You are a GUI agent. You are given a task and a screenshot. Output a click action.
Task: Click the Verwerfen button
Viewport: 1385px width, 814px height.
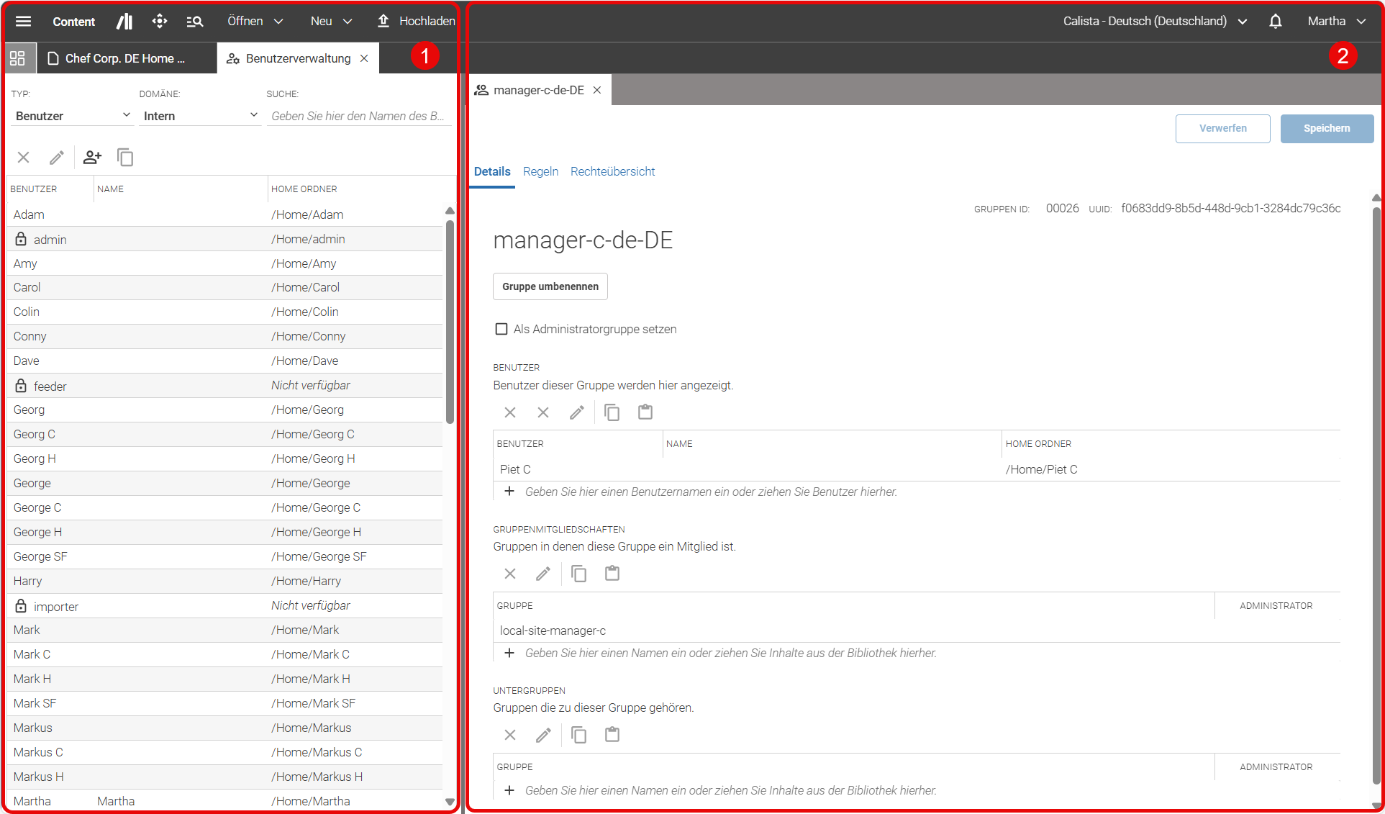coord(1222,128)
